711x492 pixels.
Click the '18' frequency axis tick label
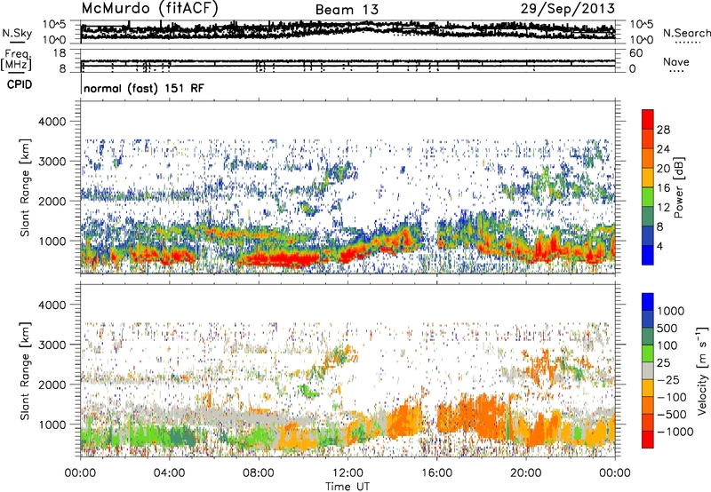pyautogui.click(x=59, y=53)
